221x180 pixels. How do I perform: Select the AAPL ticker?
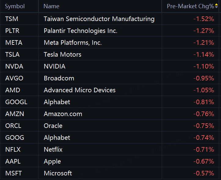coord(13,161)
